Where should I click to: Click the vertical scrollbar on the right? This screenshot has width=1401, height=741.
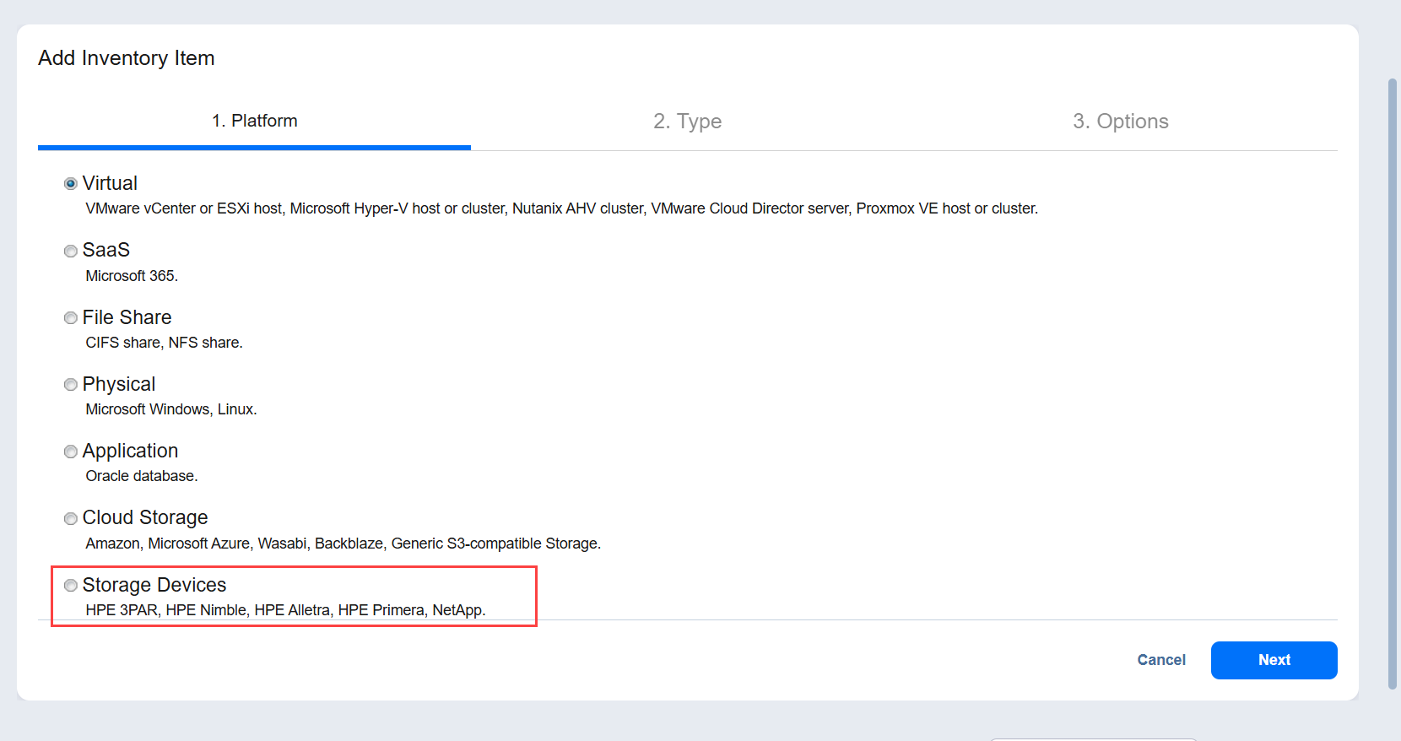click(1393, 380)
